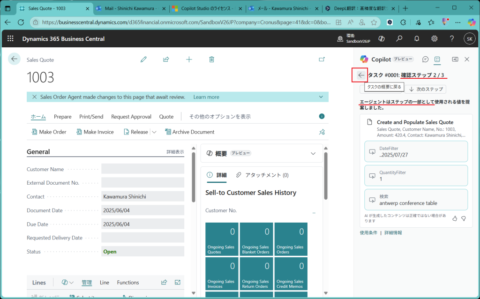This screenshot has height=299, width=480.
Task: Click the info icon on the action bar
Action: point(322,116)
